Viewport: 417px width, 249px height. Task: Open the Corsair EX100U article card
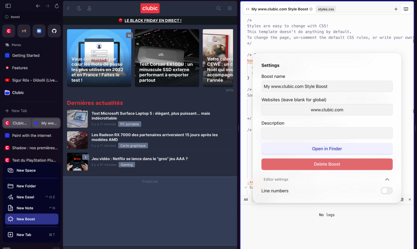tap(167, 58)
